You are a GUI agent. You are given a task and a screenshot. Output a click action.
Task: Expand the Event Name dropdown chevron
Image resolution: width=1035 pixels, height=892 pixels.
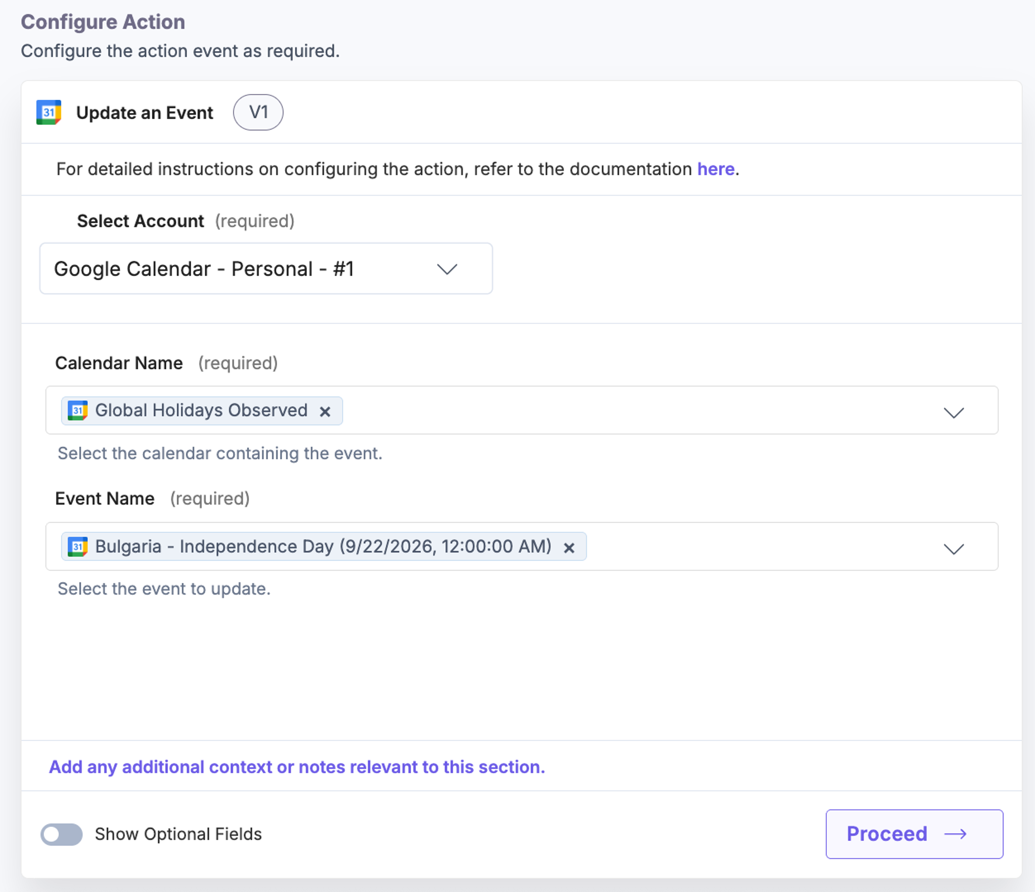(x=954, y=549)
